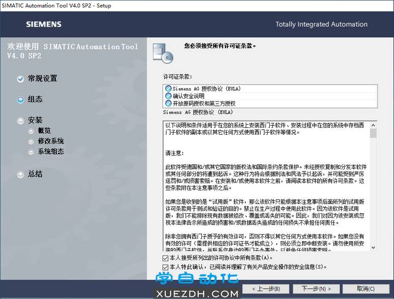Click the 组态 step indicator icon
Image resolution: width=394 pixels, height=299 pixels.
pyautogui.click(x=20, y=100)
